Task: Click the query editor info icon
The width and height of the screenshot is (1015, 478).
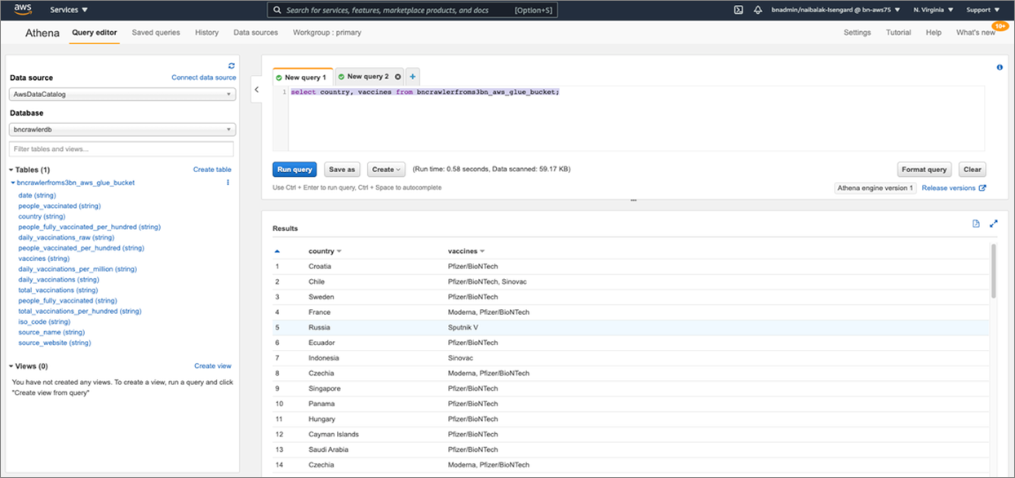Action: (999, 67)
